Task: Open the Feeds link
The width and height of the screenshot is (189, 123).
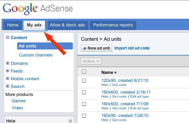Action: click(17, 71)
